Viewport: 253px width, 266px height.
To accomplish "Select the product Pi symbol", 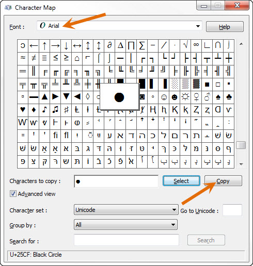I will click(131, 46).
